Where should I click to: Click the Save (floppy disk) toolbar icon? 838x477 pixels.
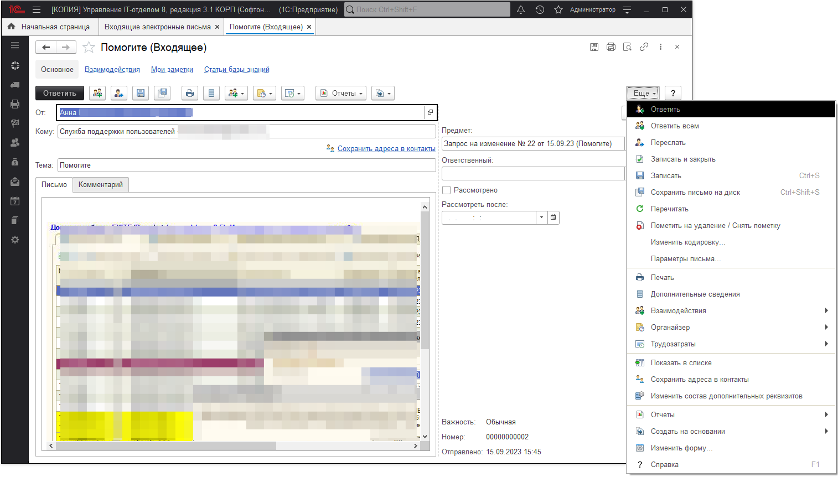click(x=141, y=94)
